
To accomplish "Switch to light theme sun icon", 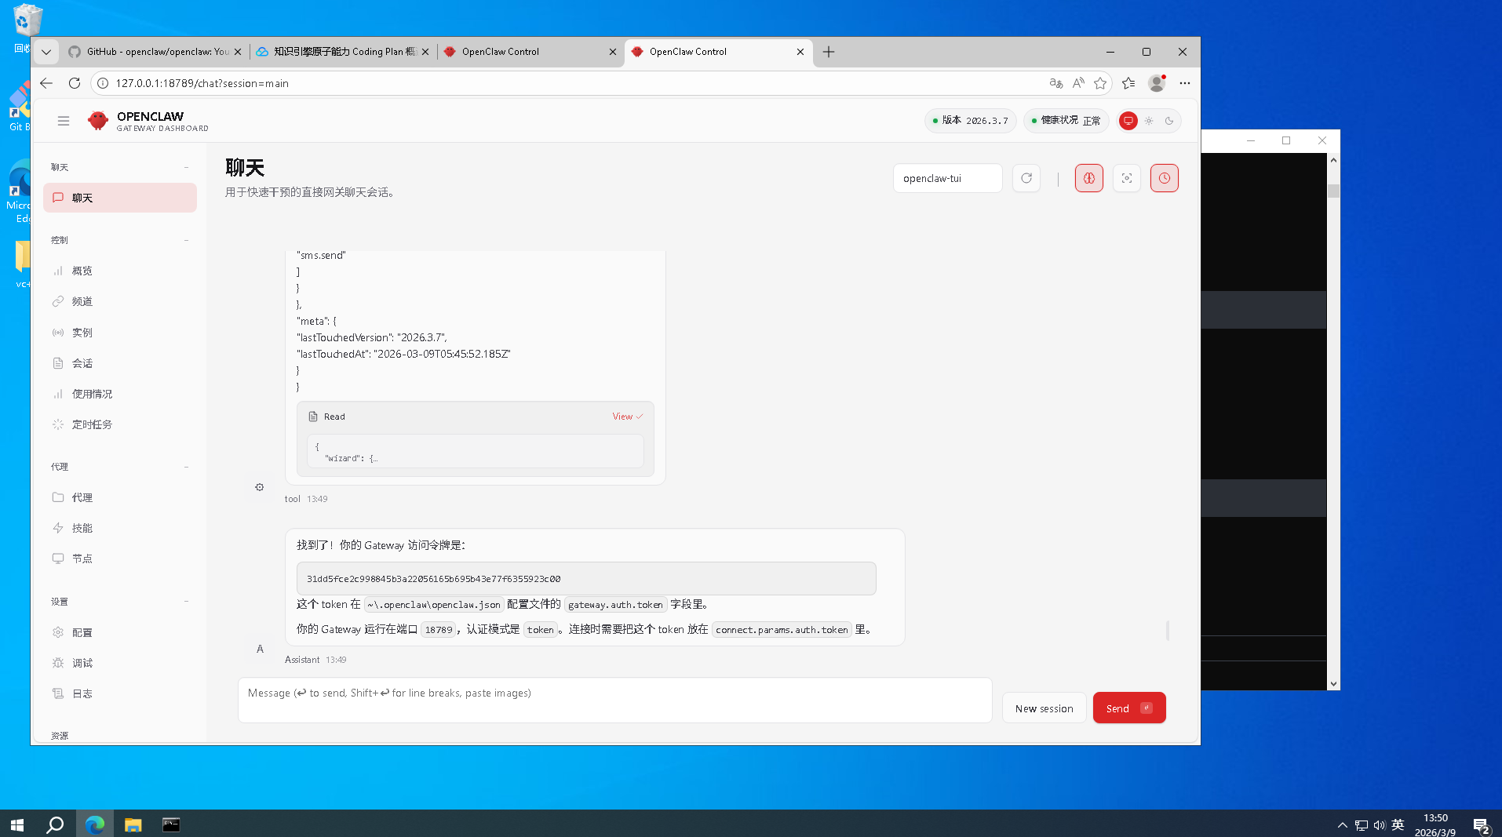I will click(x=1149, y=121).
